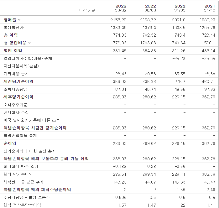Select 당기순이익에 대한 조정 총계 label
219x208 pixels.
pyautogui.click(x=30, y=151)
